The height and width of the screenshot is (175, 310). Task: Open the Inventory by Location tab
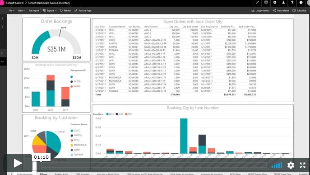tap(212, 174)
